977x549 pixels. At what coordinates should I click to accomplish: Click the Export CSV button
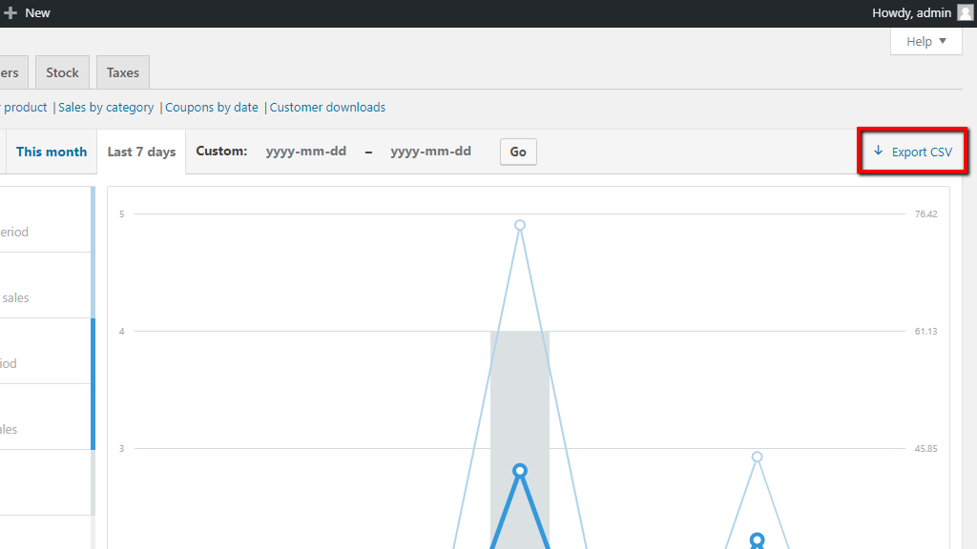click(912, 151)
